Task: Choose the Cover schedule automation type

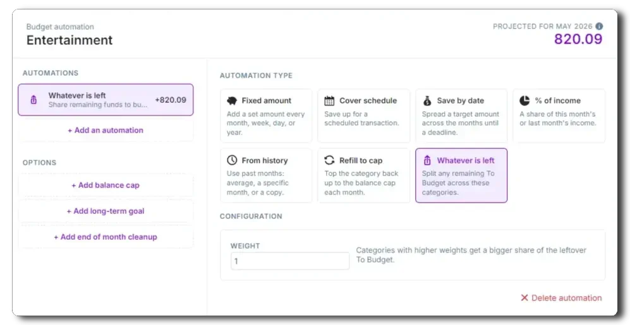Action: (363, 116)
